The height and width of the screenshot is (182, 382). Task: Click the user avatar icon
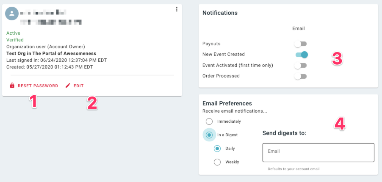[12, 14]
